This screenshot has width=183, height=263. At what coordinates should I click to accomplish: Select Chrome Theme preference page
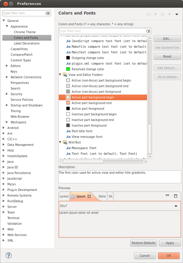point(25,32)
